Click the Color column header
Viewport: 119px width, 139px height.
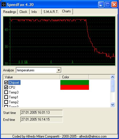pos(74,77)
